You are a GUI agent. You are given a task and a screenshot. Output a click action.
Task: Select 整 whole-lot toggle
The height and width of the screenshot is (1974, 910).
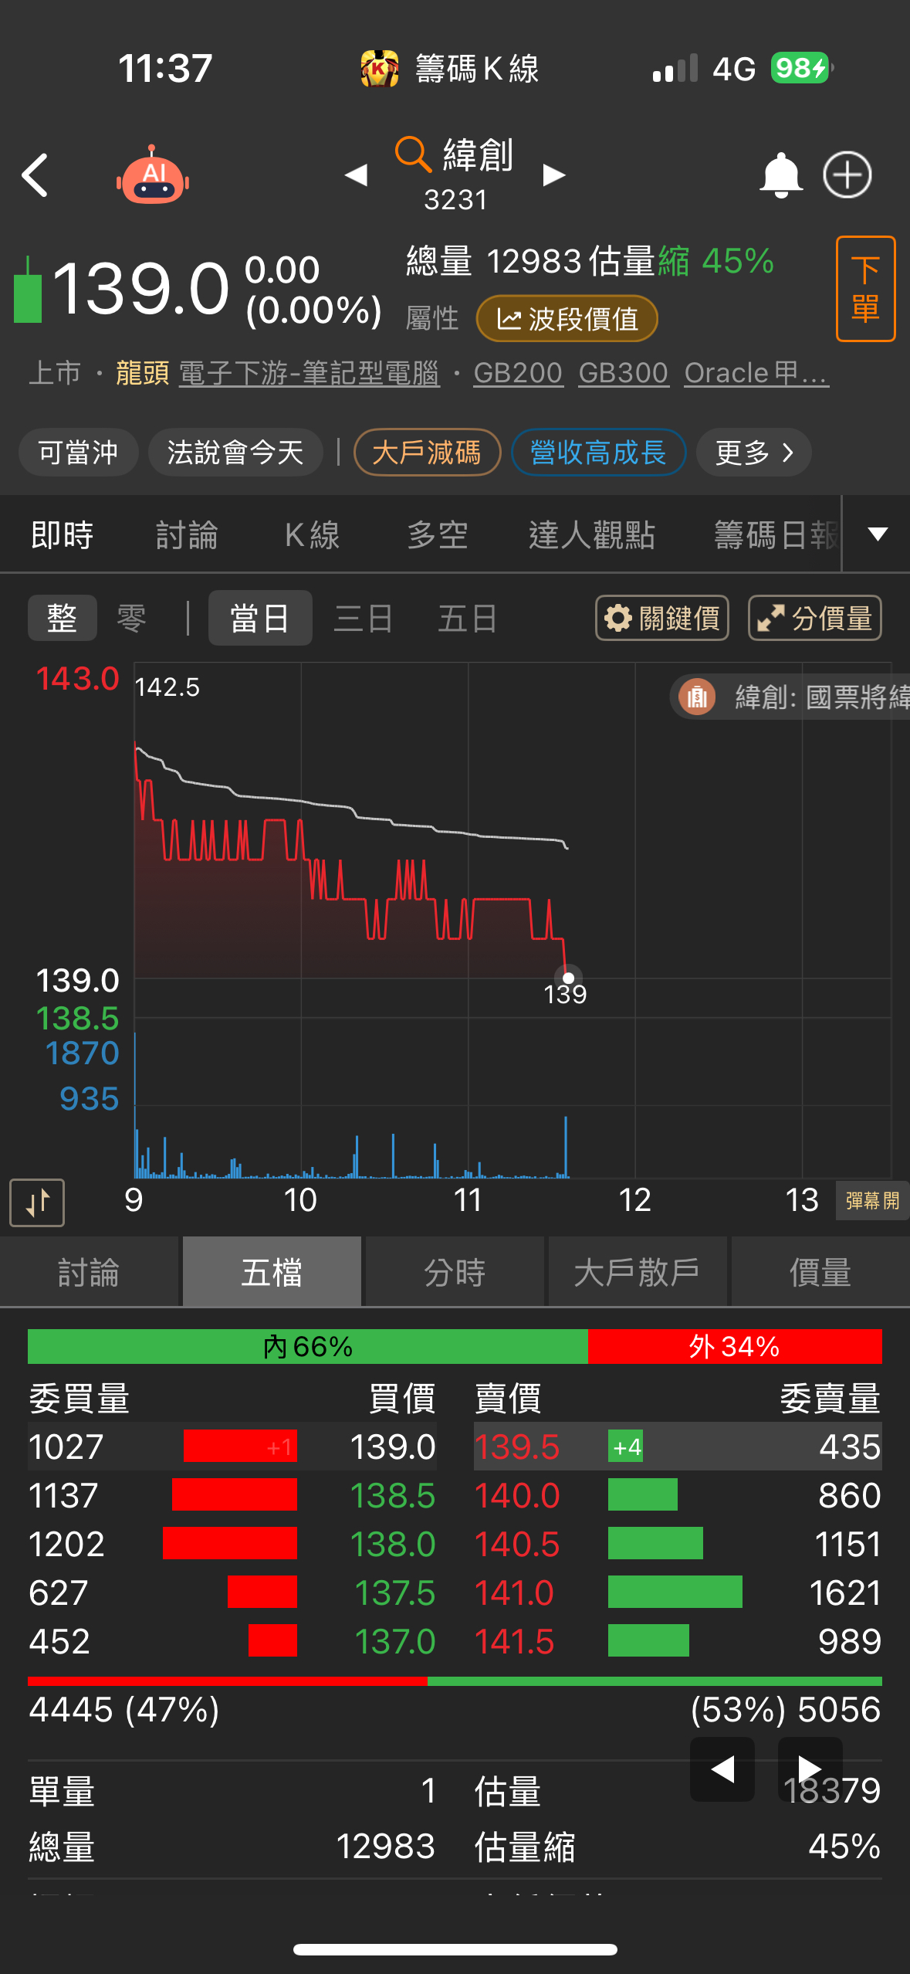[63, 618]
